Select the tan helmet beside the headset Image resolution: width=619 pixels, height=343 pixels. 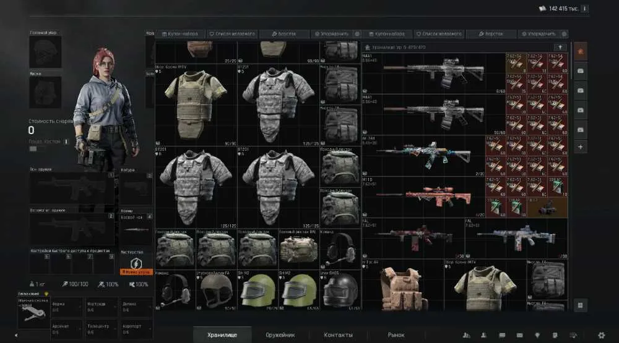pyautogui.click(x=216, y=290)
